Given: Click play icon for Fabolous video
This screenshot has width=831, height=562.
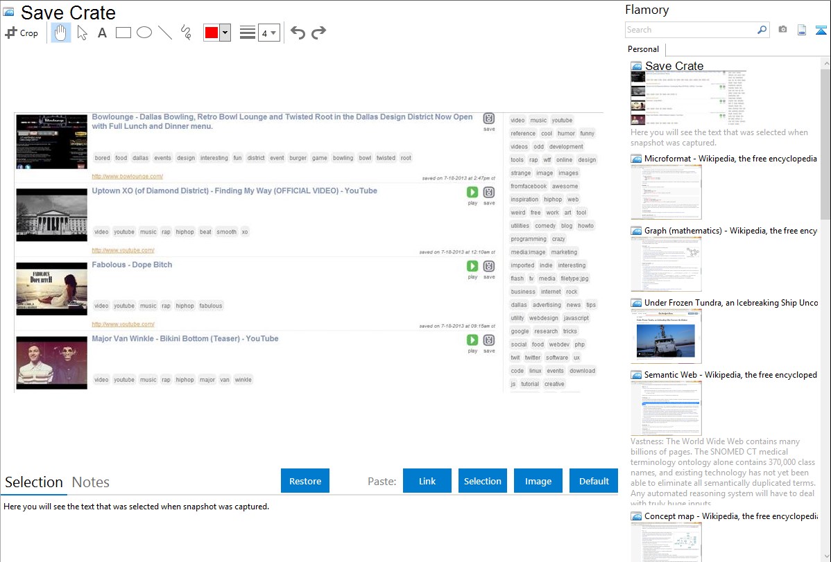Looking at the screenshot, I should pos(472,266).
